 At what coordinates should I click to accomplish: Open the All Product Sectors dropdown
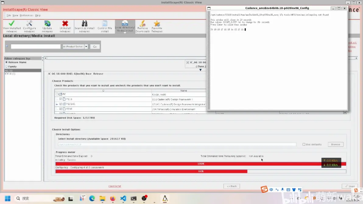[86, 47]
